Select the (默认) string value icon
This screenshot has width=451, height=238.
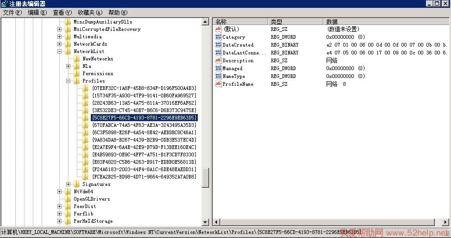pos(218,29)
